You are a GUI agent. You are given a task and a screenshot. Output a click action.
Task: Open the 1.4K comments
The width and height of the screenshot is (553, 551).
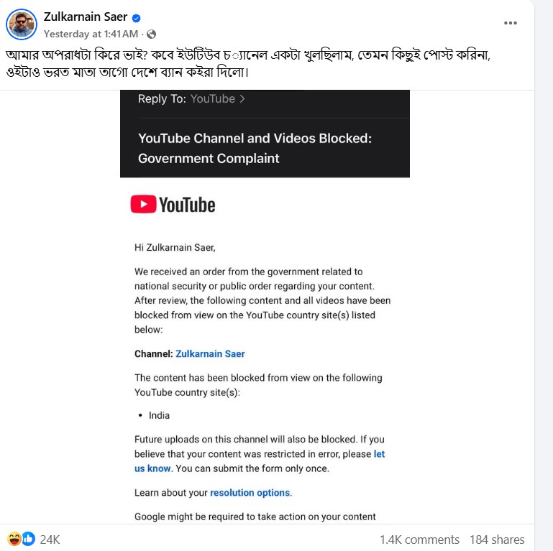point(419,540)
